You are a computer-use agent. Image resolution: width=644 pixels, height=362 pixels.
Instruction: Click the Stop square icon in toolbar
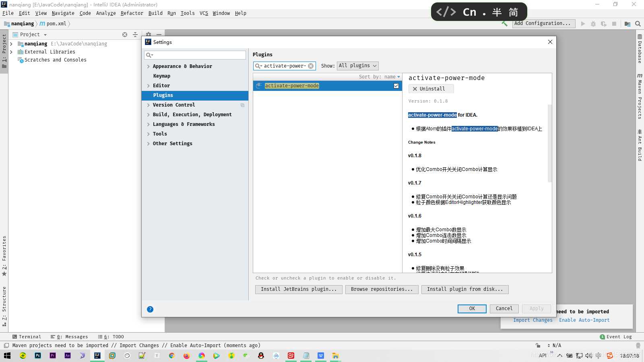pos(614,24)
